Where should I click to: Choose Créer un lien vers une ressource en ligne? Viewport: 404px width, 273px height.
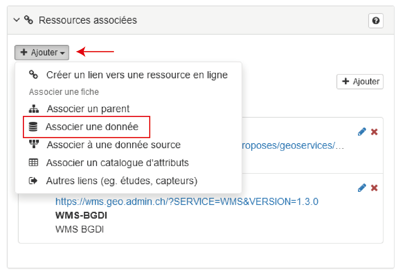point(137,75)
